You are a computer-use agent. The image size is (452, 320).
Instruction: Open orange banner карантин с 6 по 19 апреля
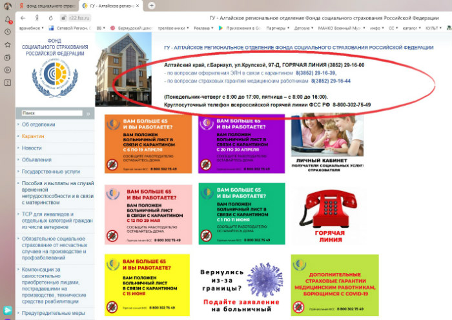[x=148, y=144]
